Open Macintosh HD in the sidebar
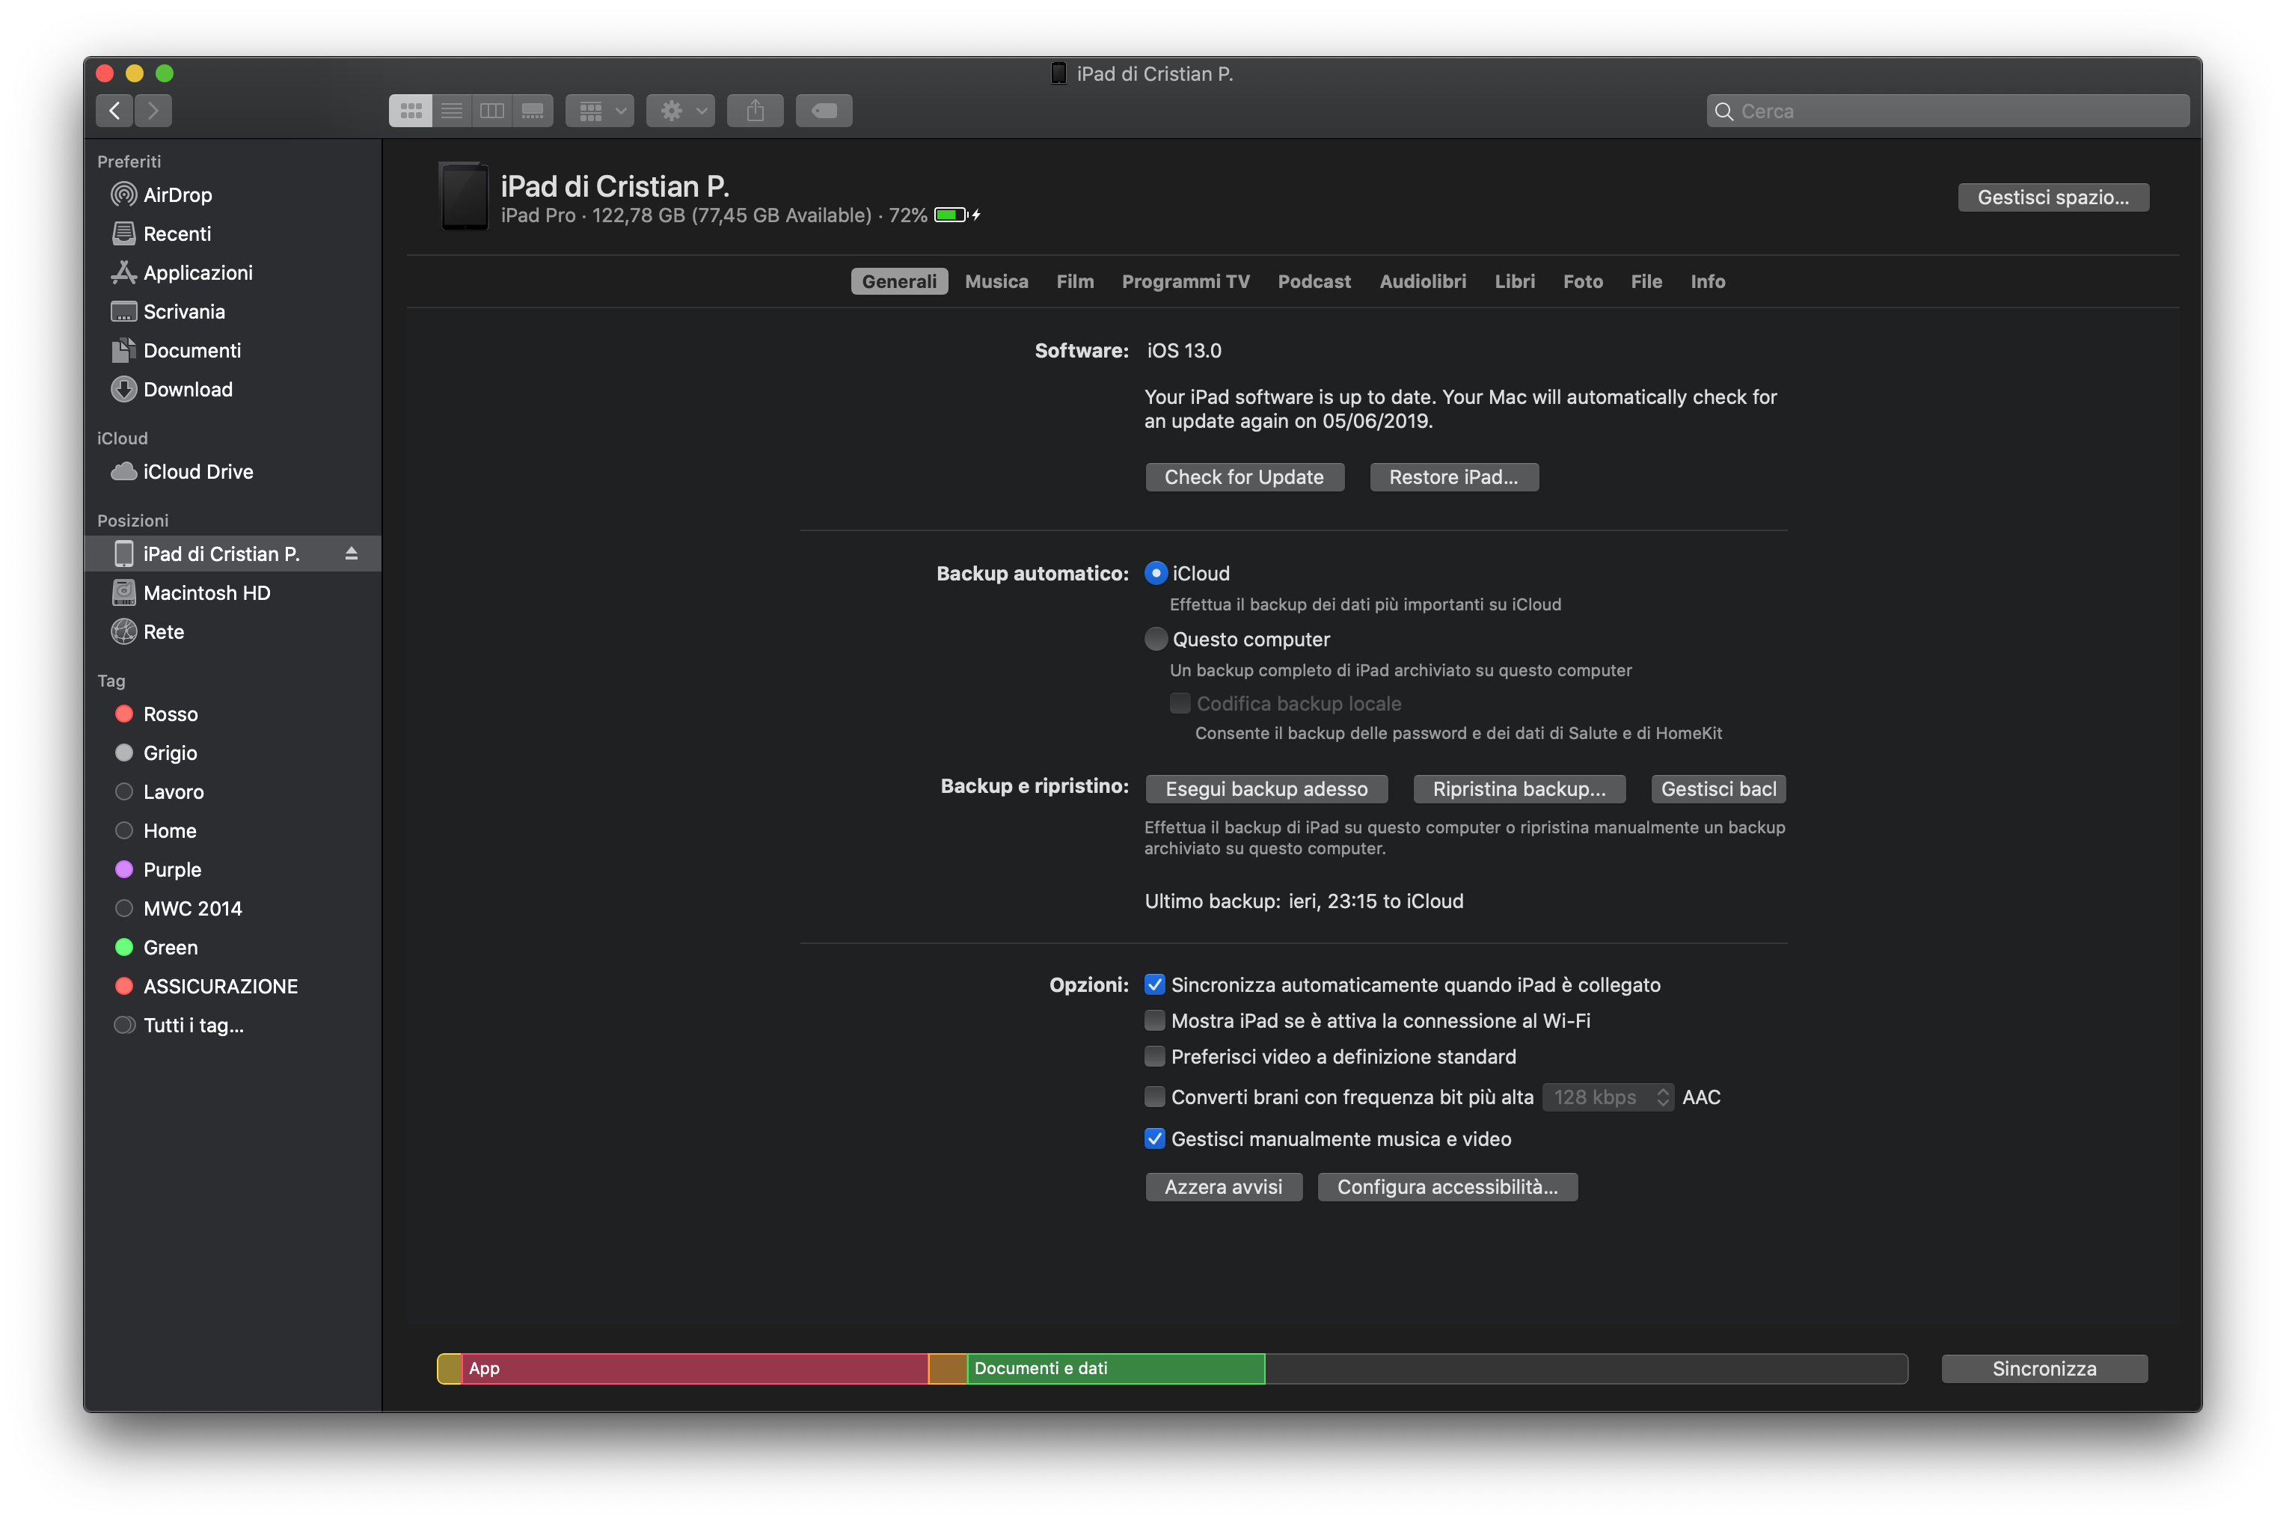Image resolution: width=2286 pixels, height=1523 pixels. tap(233, 592)
